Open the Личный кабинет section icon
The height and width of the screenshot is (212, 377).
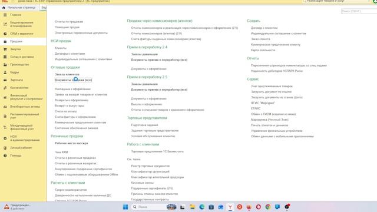[x=5, y=148]
